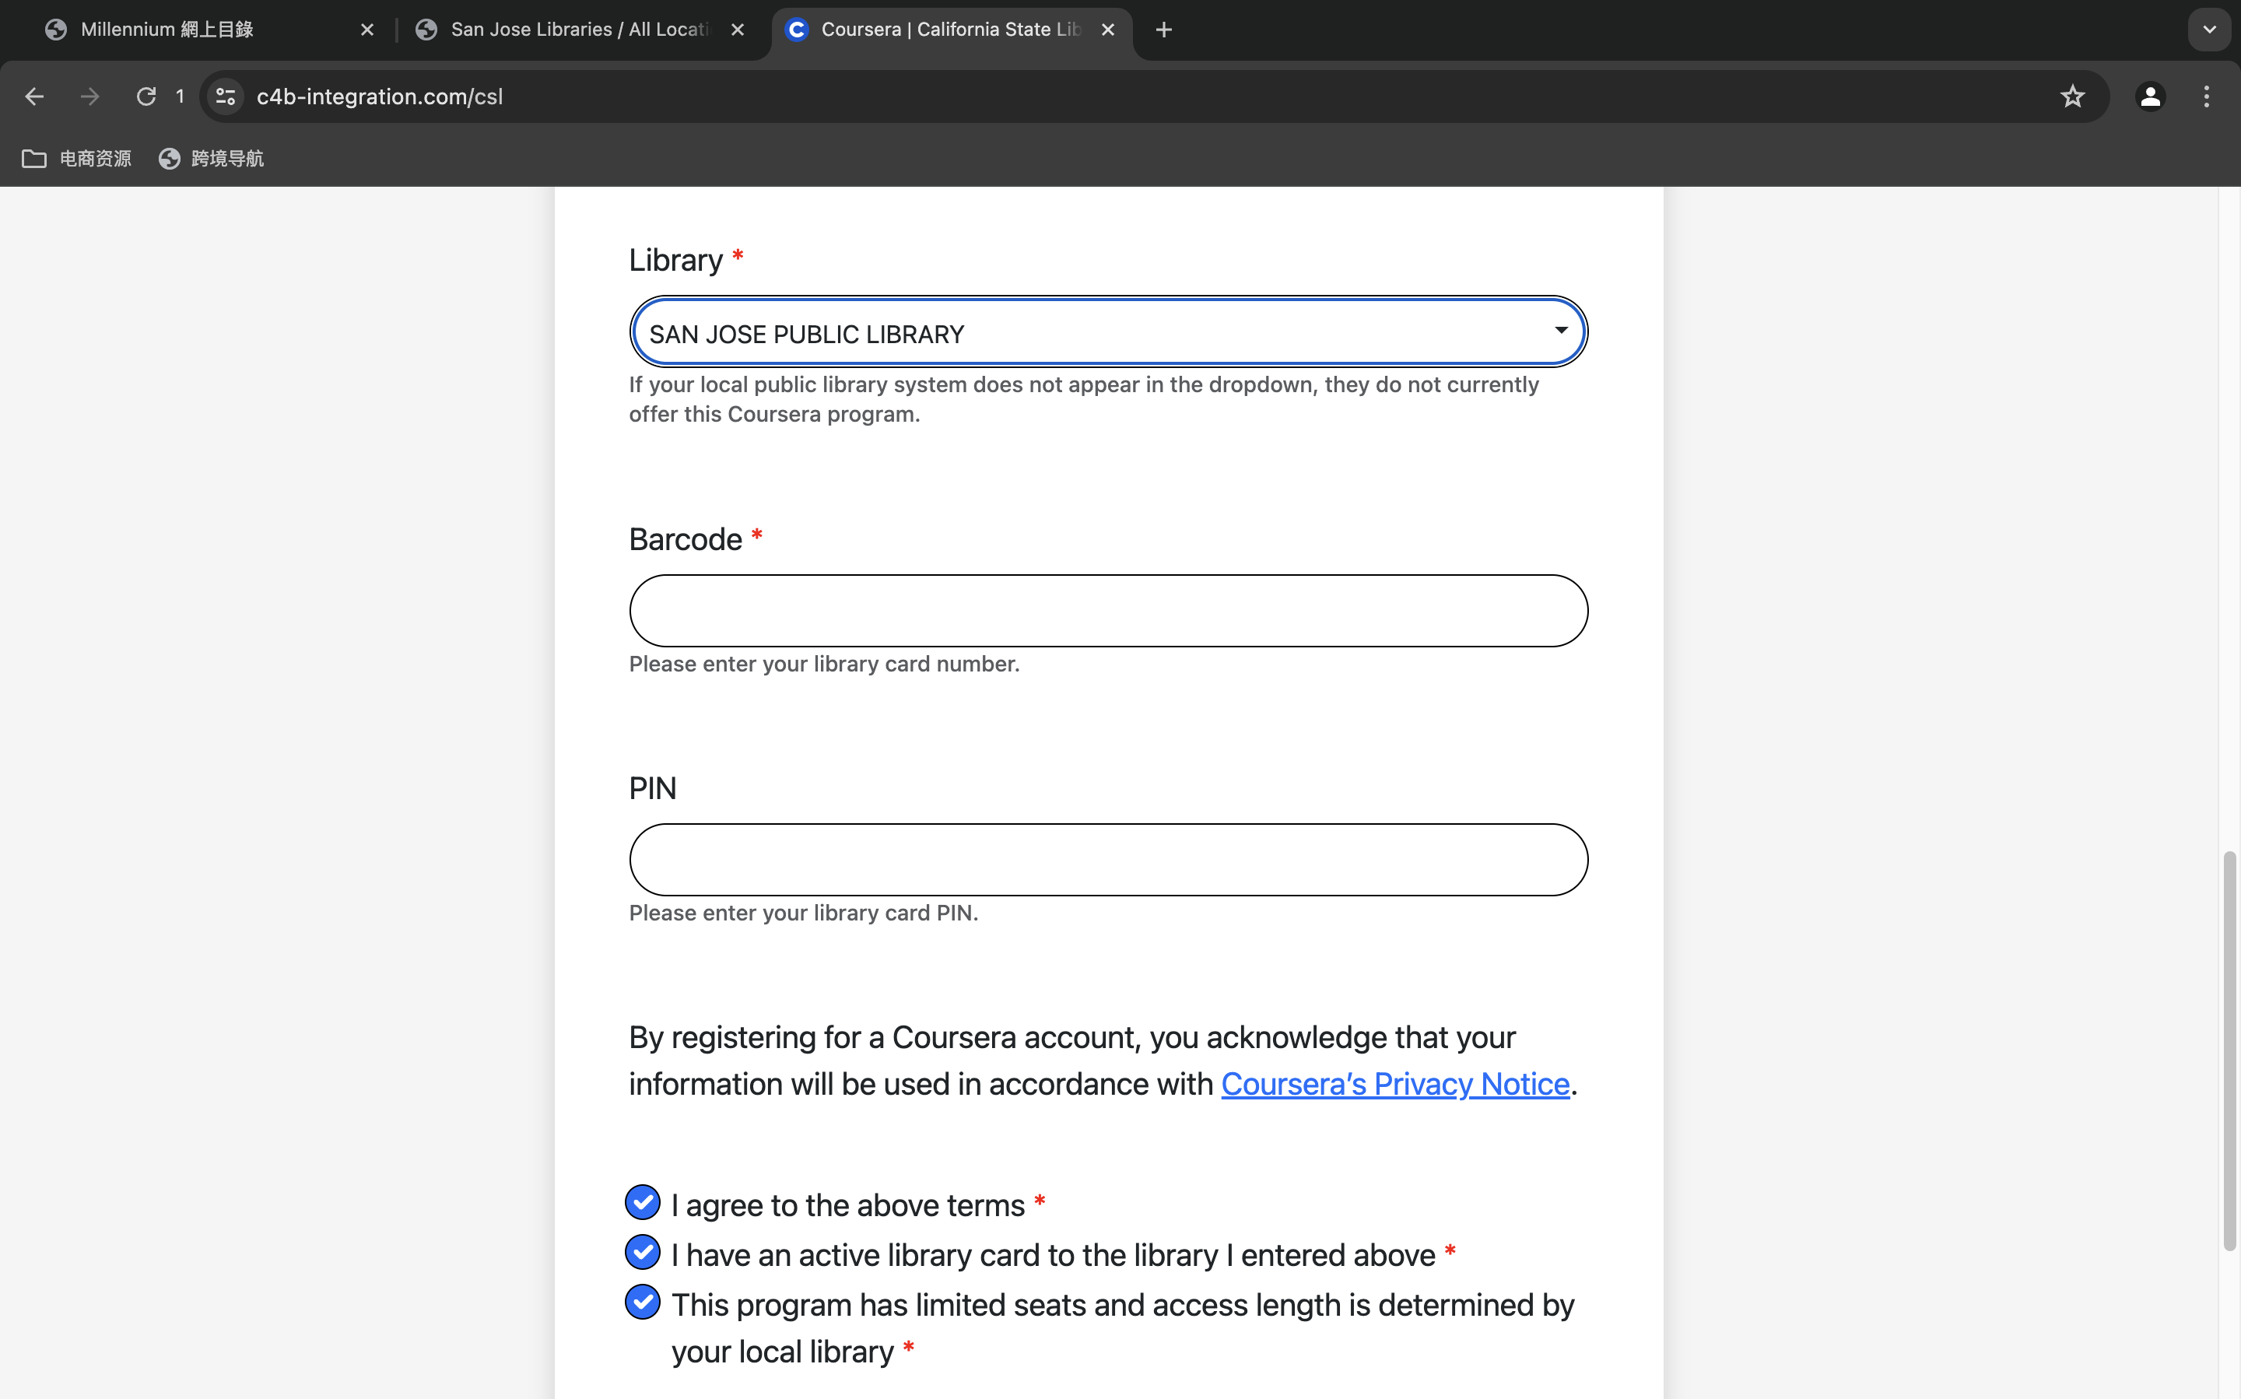Go back using the browser back arrow

pos(34,96)
